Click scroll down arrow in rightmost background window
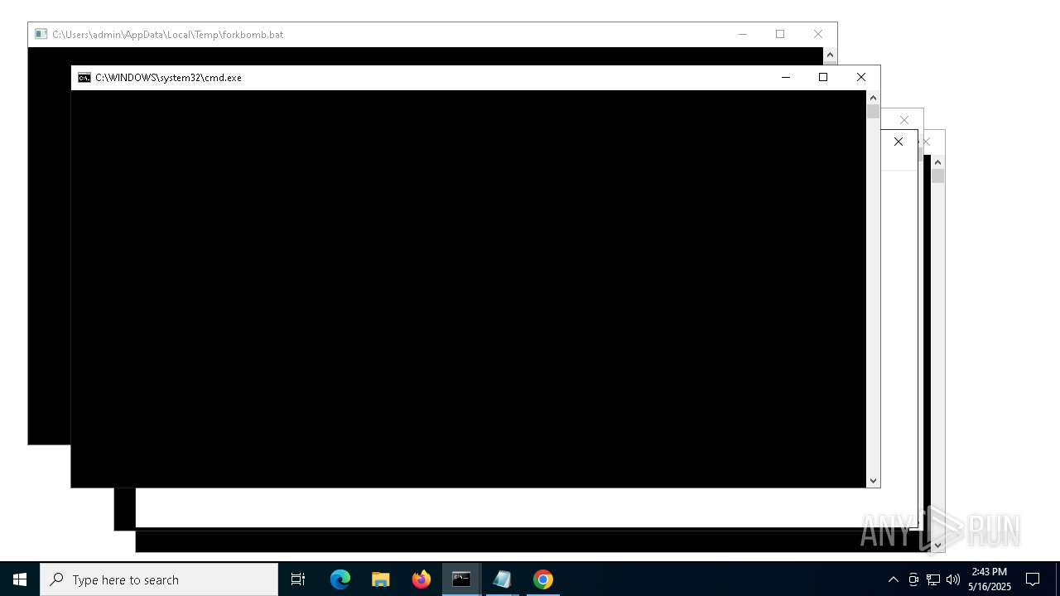This screenshot has height=596, width=1060. tap(937, 545)
